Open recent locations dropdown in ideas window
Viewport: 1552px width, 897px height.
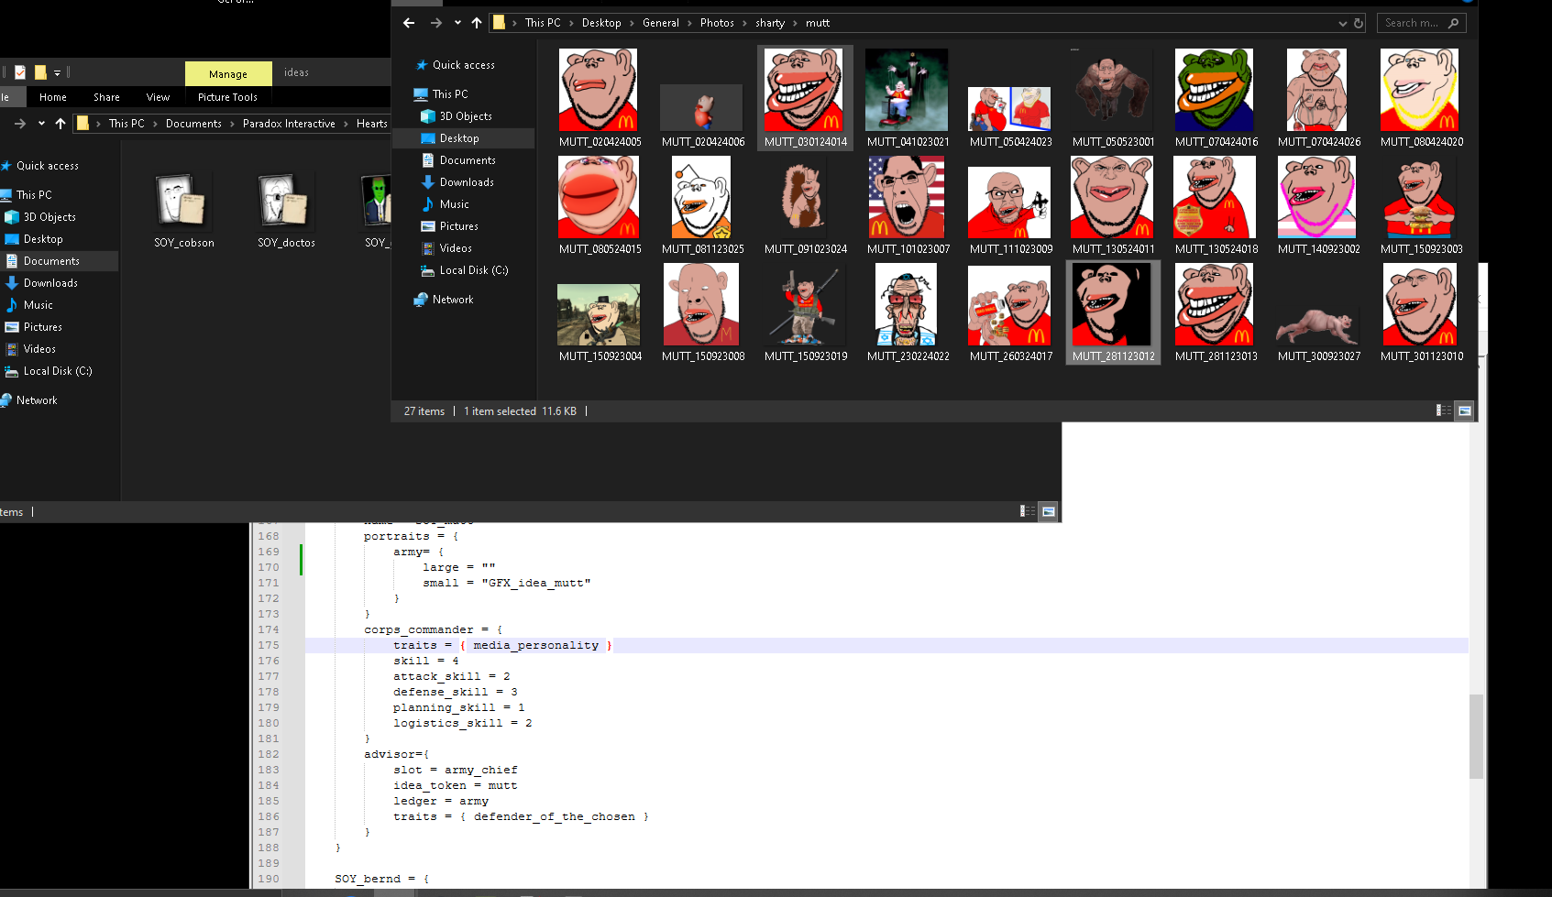[x=41, y=124]
